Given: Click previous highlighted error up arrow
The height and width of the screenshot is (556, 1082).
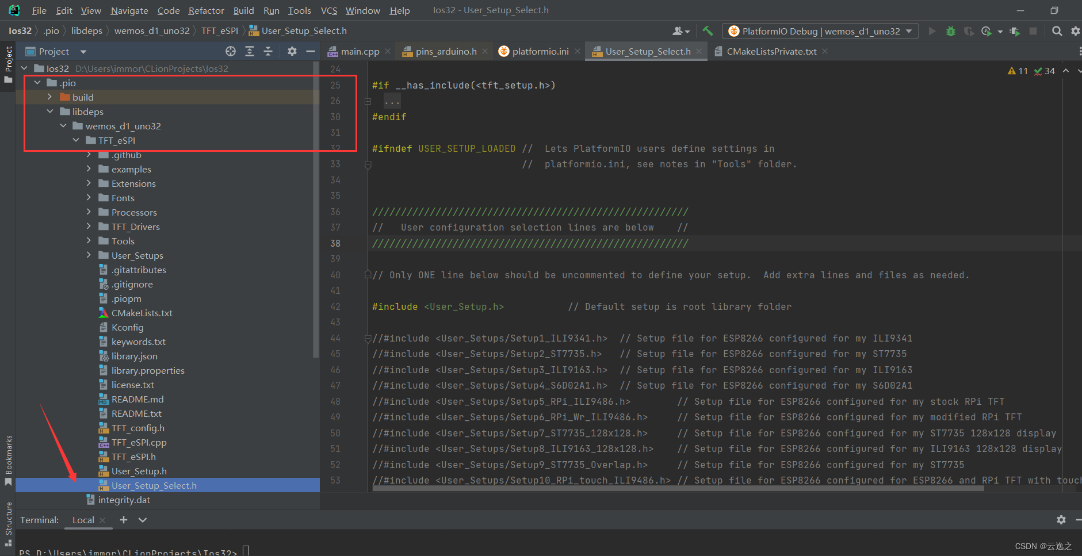Looking at the screenshot, I should click(x=1066, y=71).
